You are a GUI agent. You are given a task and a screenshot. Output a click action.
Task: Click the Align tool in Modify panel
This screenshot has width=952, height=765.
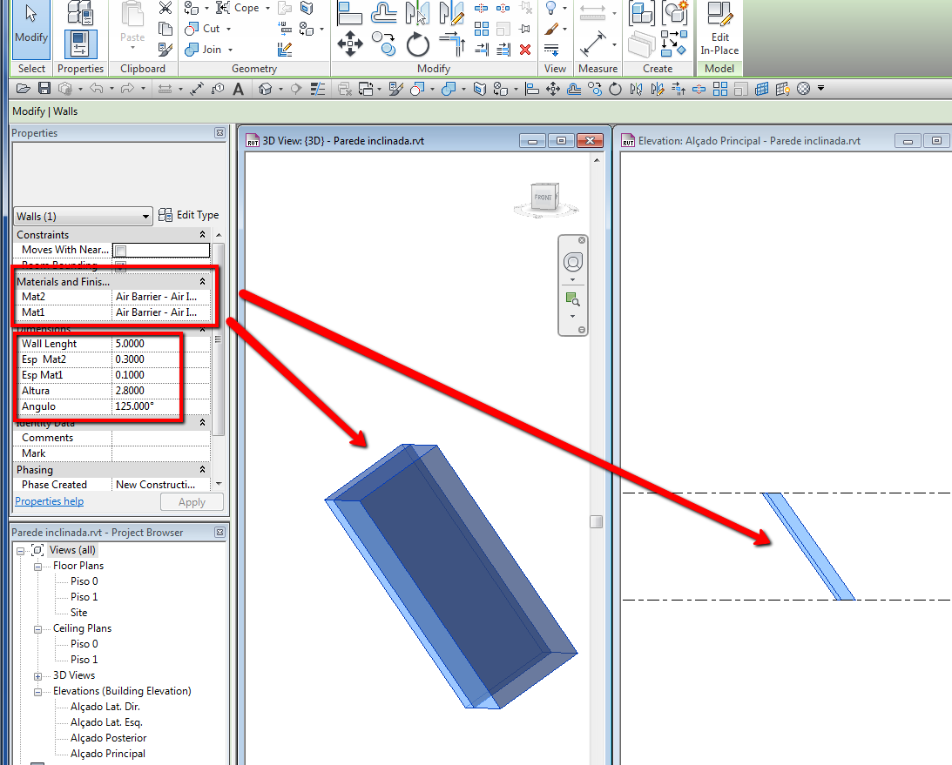(x=350, y=13)
